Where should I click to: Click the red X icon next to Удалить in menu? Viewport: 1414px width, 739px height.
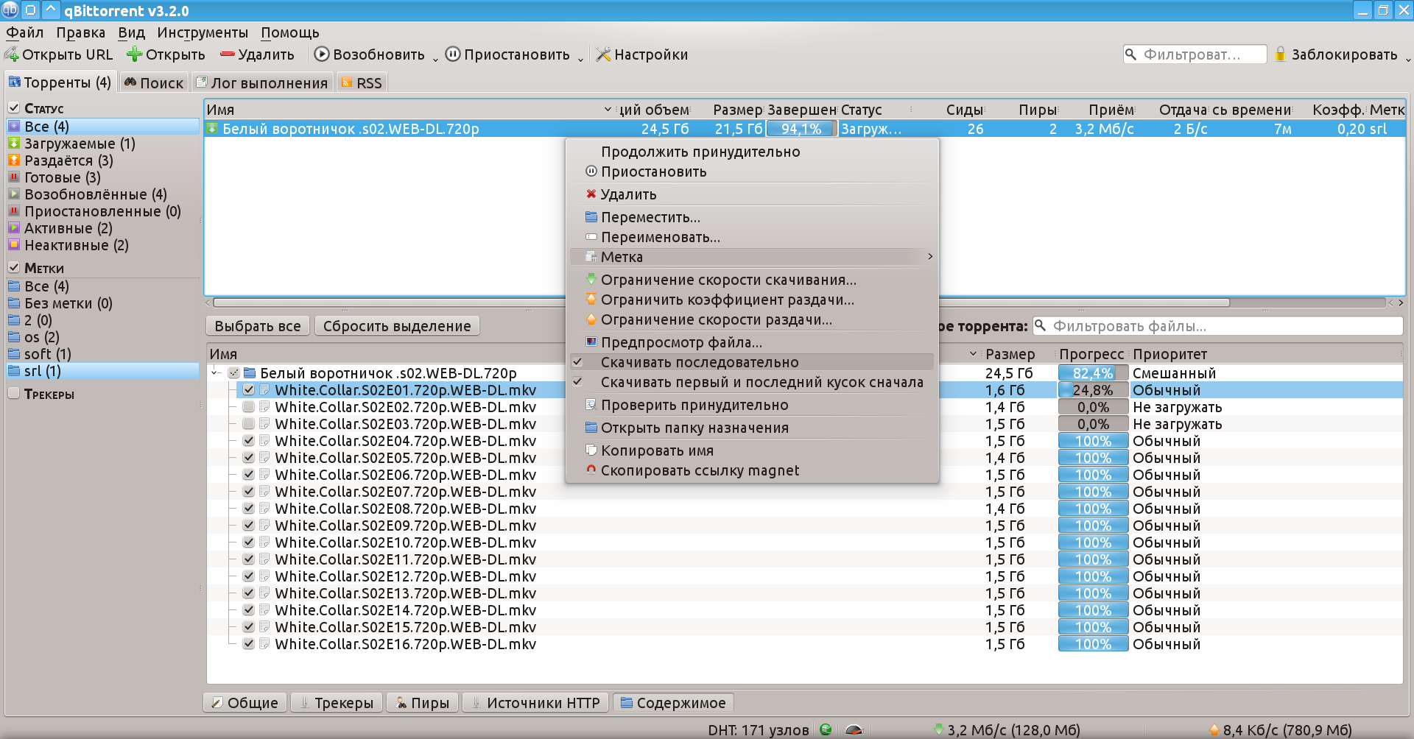tap(591, 194)
